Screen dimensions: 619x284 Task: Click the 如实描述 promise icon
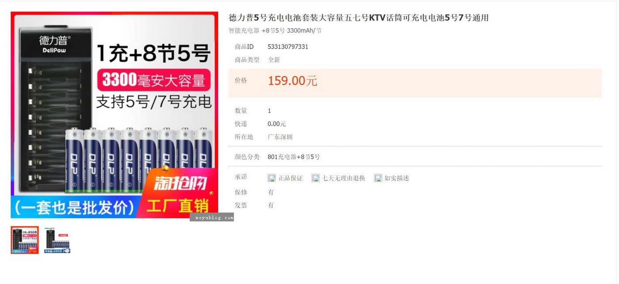pos(378,178)
